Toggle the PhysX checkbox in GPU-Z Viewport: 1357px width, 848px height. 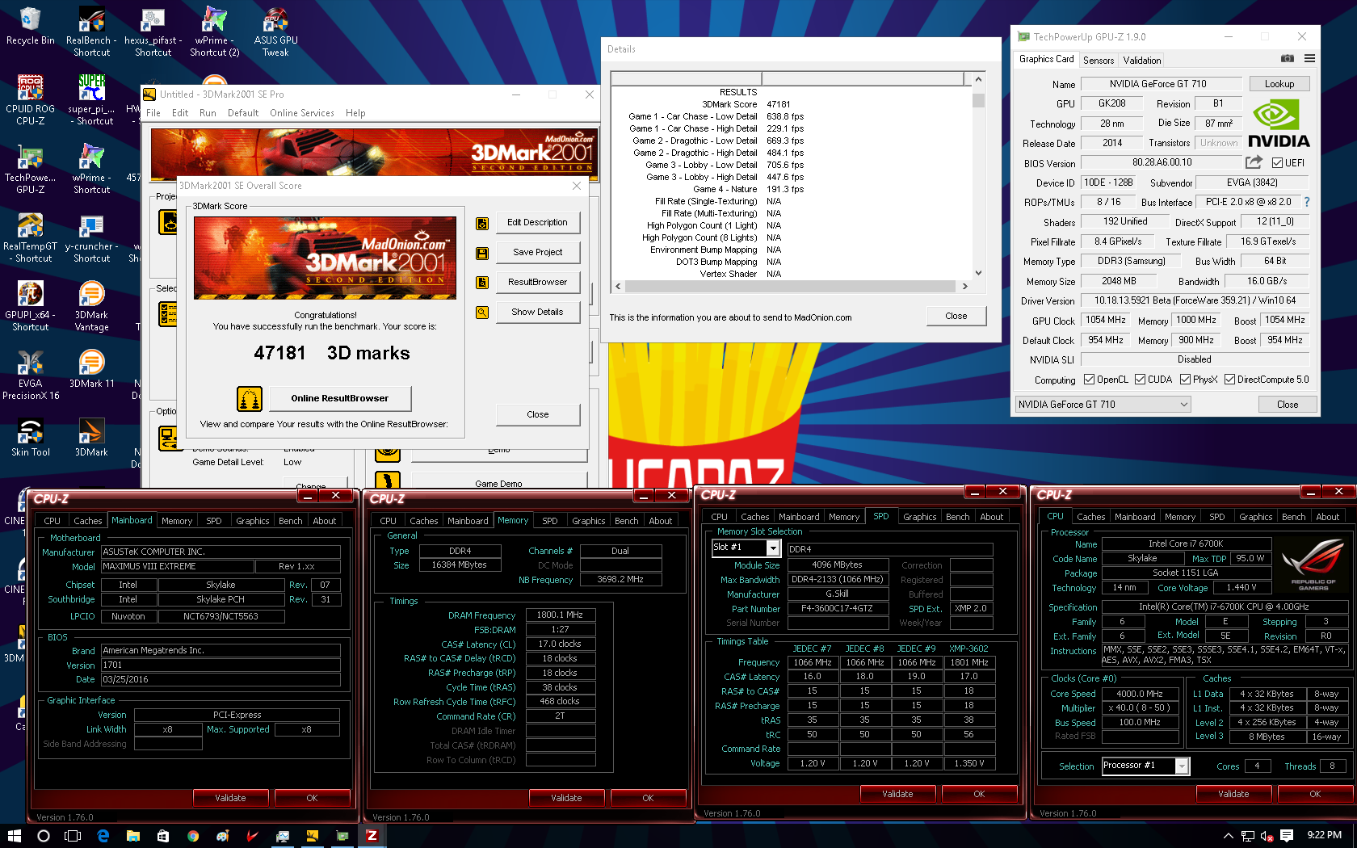pos(1185,380)
